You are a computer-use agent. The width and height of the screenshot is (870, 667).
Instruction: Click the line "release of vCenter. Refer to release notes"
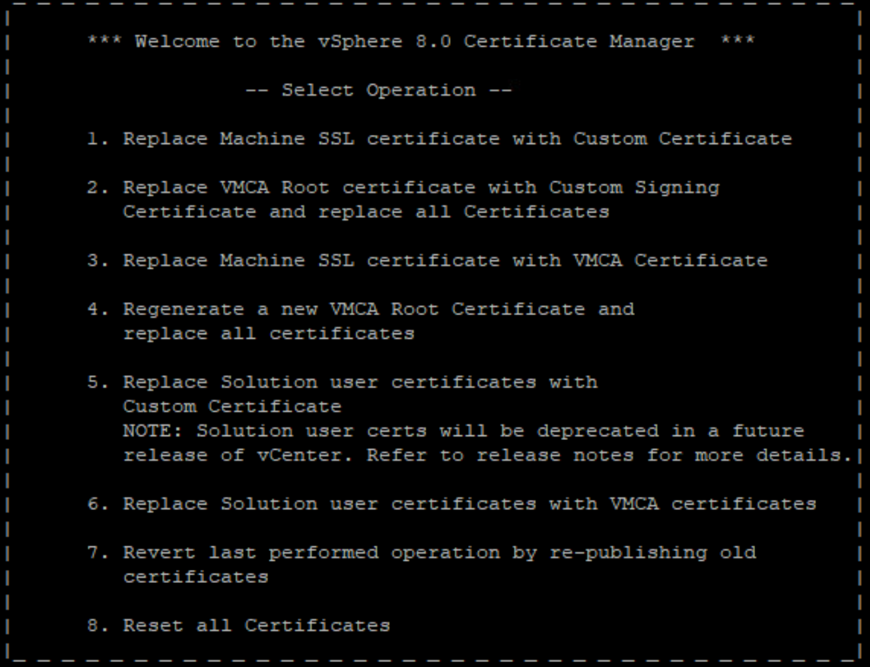(488, 455)
